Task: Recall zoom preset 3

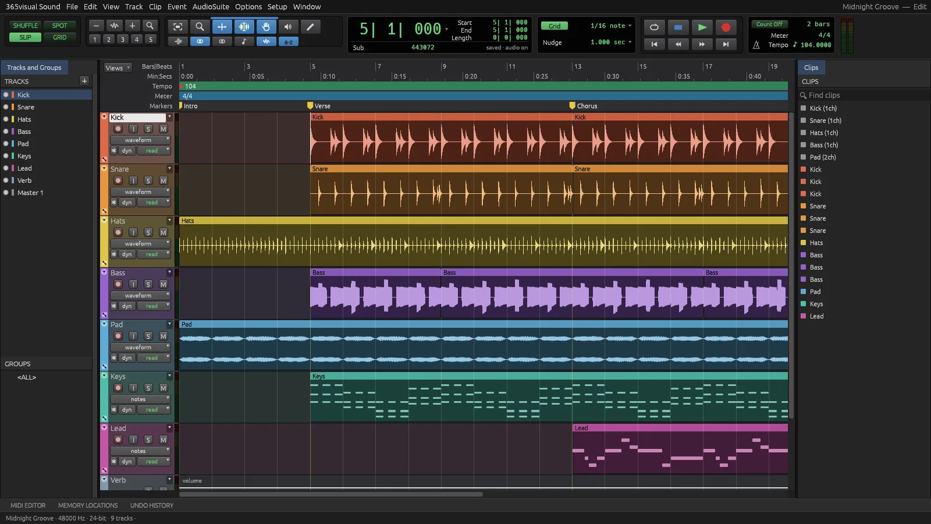Action: tap(122, 39)
